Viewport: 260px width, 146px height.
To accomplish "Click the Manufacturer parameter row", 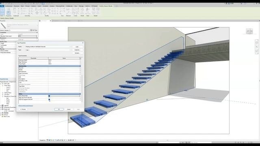I will point(49,72).
